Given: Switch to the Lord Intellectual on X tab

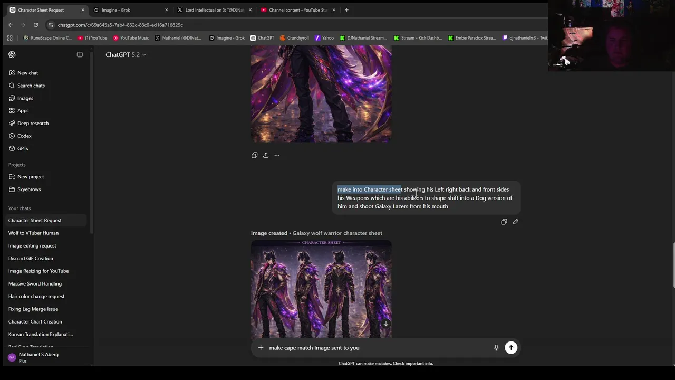Looking at the screenshot, I should (214, 10).
